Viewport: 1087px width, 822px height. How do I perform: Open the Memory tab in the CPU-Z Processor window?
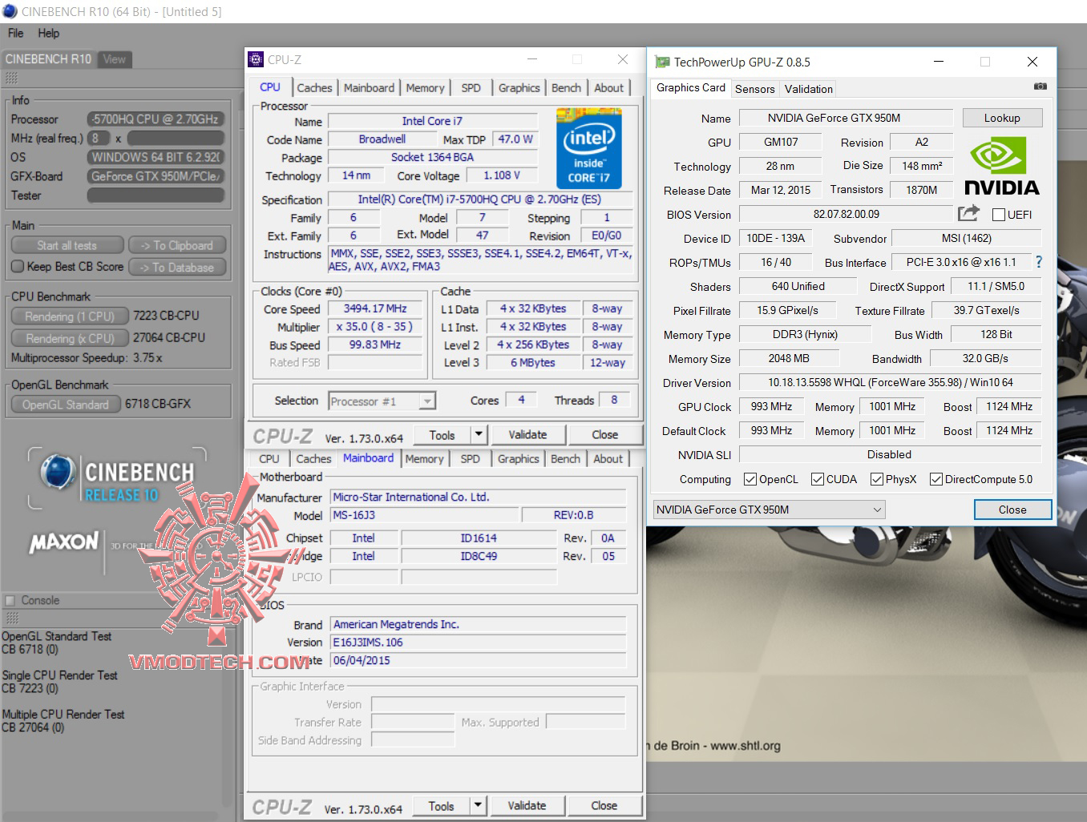(x=425, y=88)
